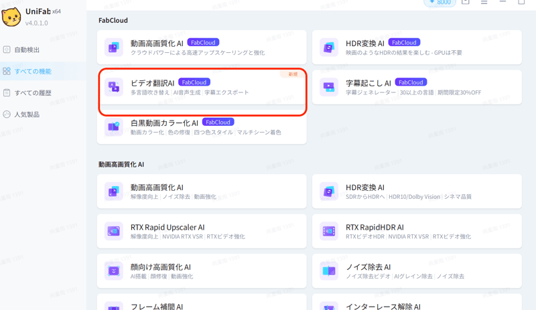Click the 動画高画質化 AI section heading
Image resolution: width=536 pixels, height=310 pixels.
tap(121, 165)
